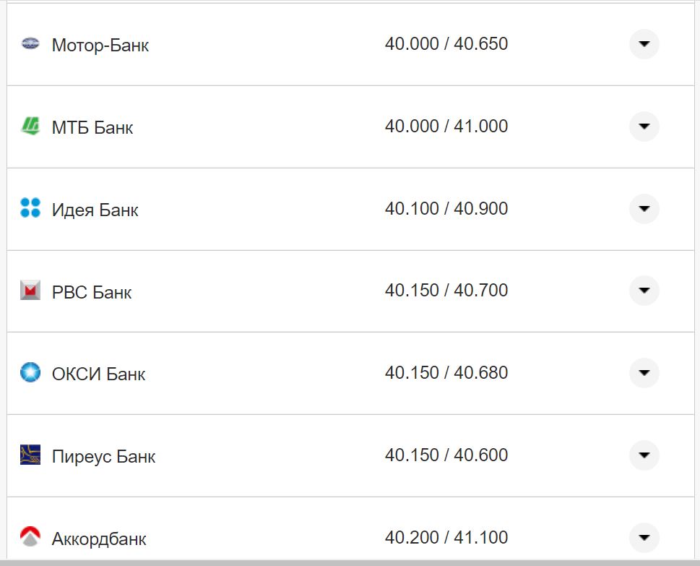Viewport: 700px width, 566px height.
Task: Click the 40.000 / 41.000 МТБ rate
Action: click(446, 127)
